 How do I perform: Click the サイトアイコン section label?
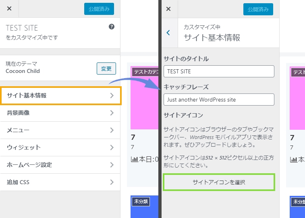(x=183, y=115)
